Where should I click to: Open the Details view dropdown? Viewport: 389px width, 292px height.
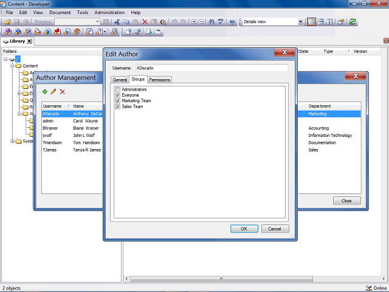coord(300,22)
